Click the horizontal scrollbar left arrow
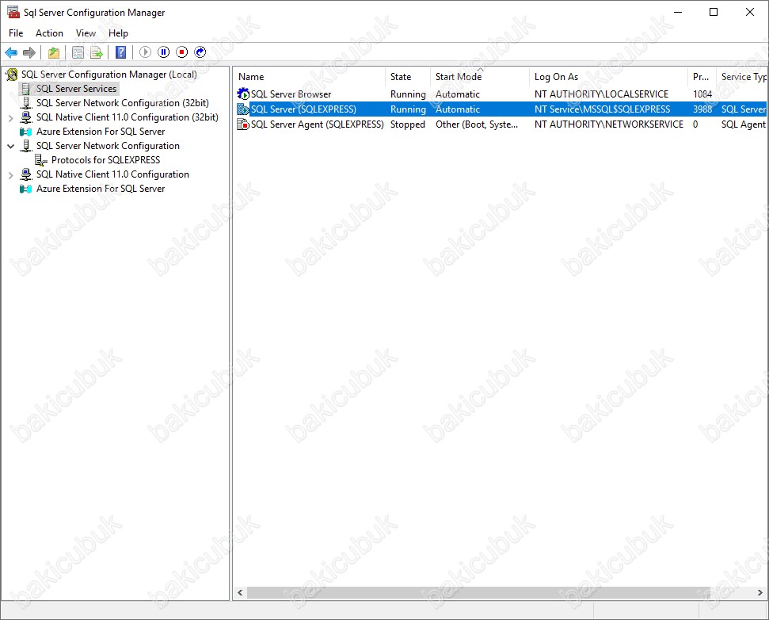The height and width of the screenshot is (620, 769). pos(240,592)
